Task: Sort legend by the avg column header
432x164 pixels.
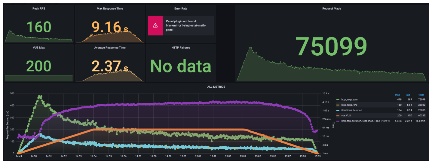Action: [x=409, y=95]
